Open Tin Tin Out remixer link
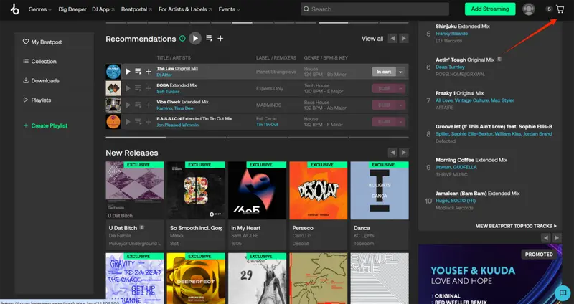The height and width of the screenshot is (304, 574). coord(267,125)
